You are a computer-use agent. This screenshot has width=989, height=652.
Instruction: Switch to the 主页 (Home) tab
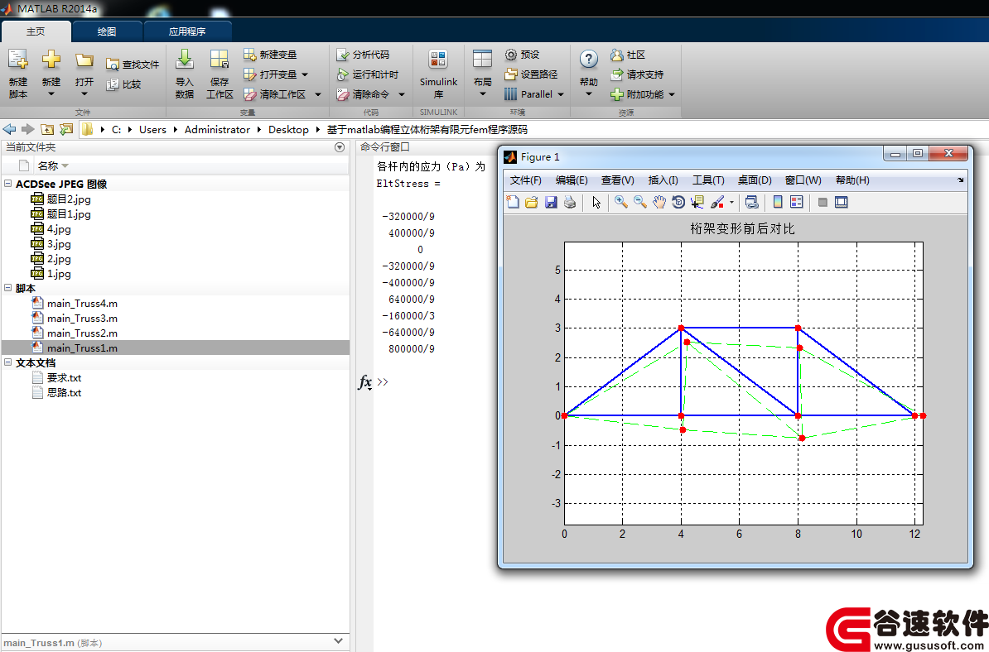pyautogui.click(x=36, y=31)
